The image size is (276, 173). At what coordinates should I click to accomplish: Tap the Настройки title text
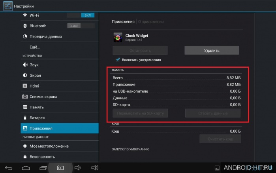24,6
